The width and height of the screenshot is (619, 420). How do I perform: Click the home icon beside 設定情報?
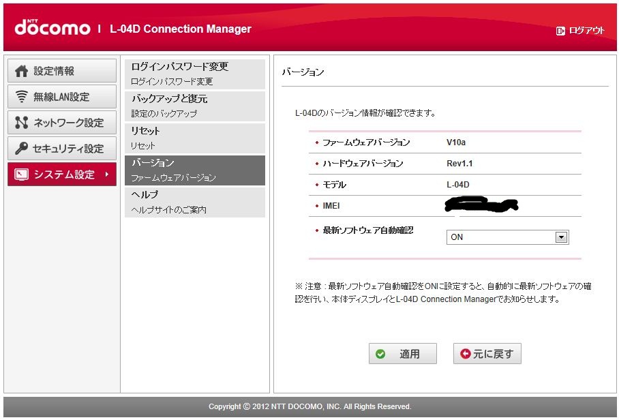pyautogui.click(x=22, y=71)
